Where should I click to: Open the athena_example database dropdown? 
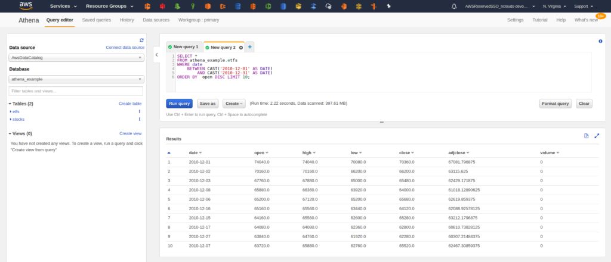(76, 79)
